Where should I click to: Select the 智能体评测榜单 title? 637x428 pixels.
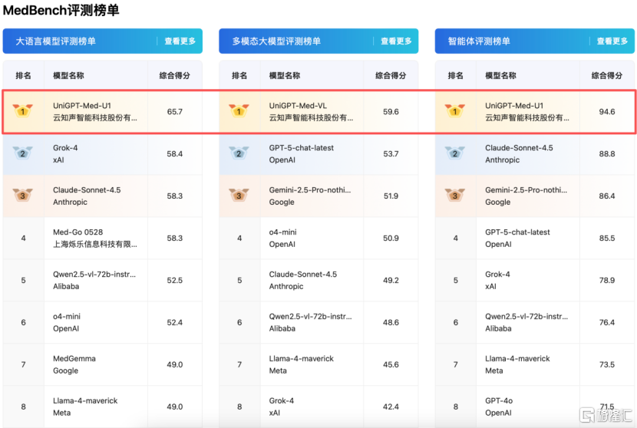479,41
